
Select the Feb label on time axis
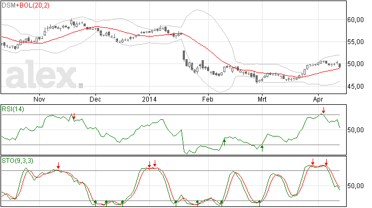[x=208, y=99]
